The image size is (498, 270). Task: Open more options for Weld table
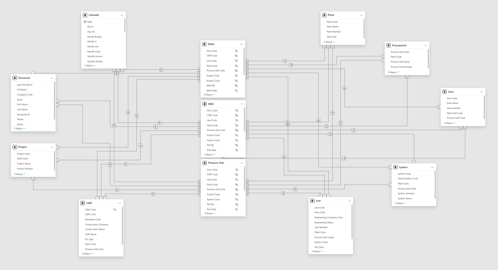pyautogui.click(x=241, y=44)
